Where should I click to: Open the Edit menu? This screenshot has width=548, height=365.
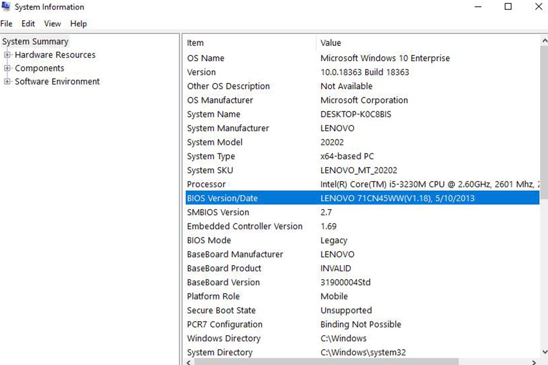tap(28, 24)
